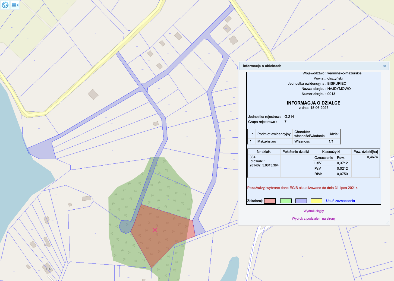Click the warmińsko-mazurskie voivodeship text
Screen dimensions: 394x281
pos(344,73)
